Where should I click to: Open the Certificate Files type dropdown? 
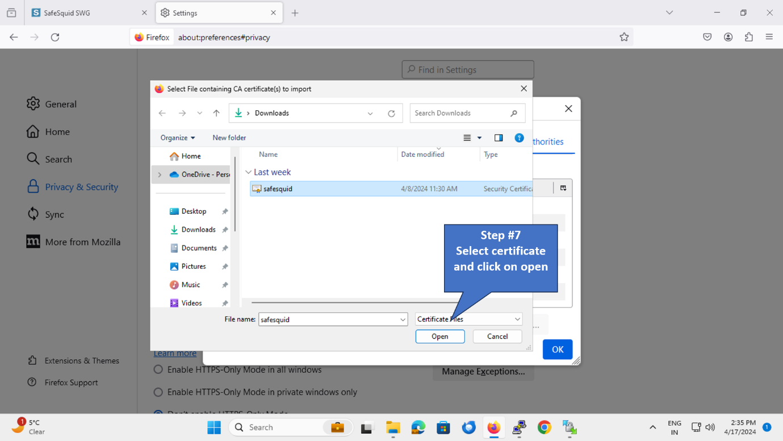pyautogui.click(x=517, y=319)
